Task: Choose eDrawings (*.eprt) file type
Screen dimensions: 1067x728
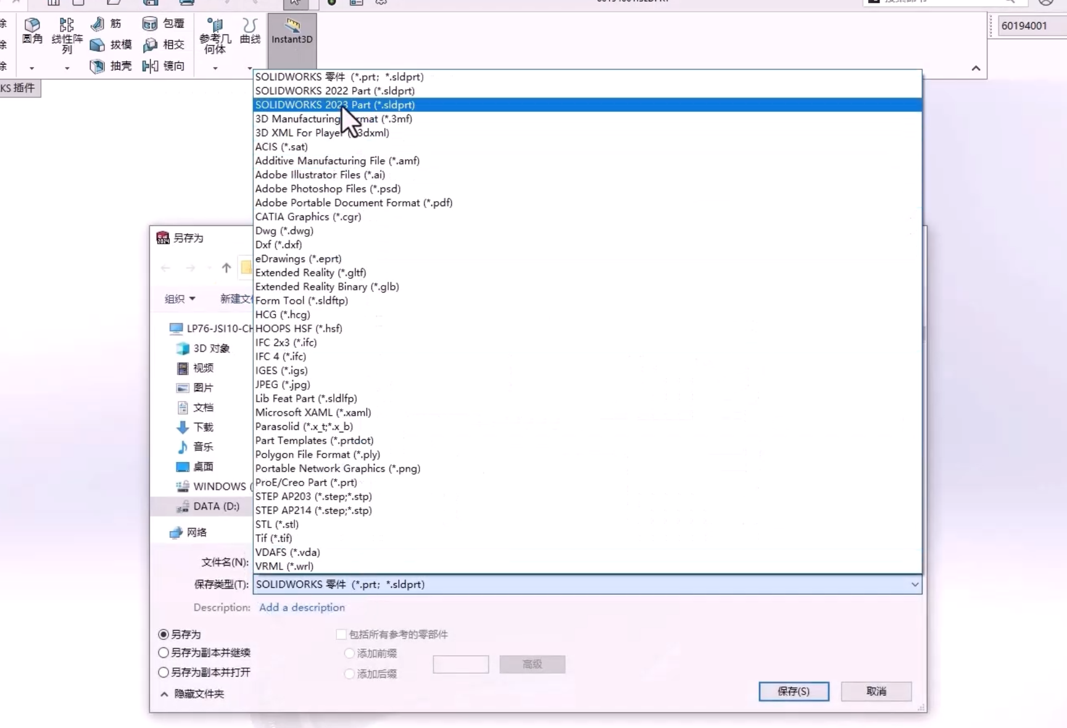Action: pyautogui.click(x=587, y=259)
